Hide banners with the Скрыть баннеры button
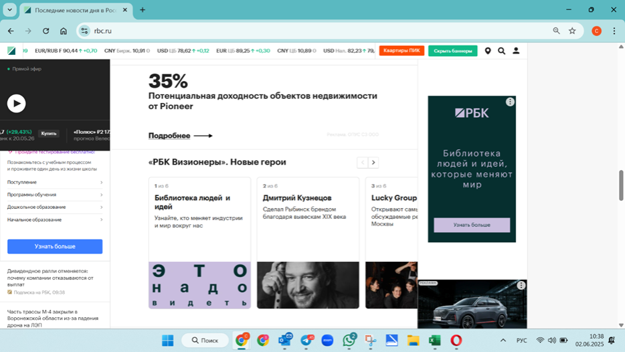Image resolution: width=625 pixels, height=352 pixels. (452, 51)
